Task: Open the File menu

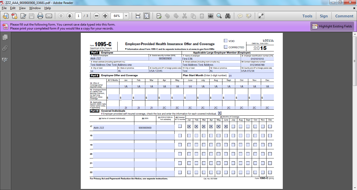Action: [4, 8]
